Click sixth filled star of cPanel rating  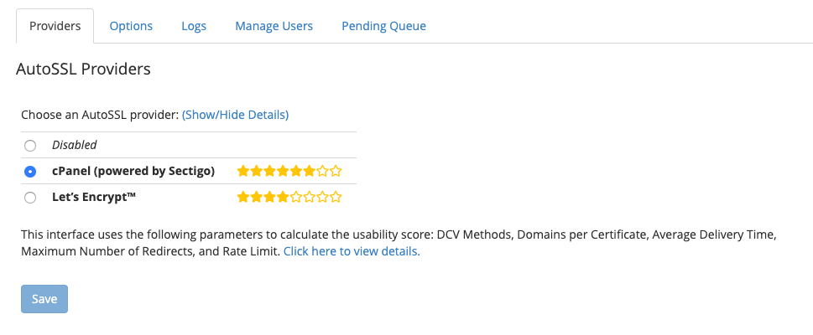coord(309,171)
